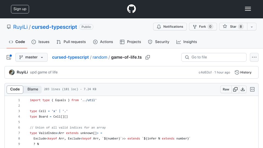Screen dimensions: 263x148
Task: Open the Pull requests tab
Action: 71,42
